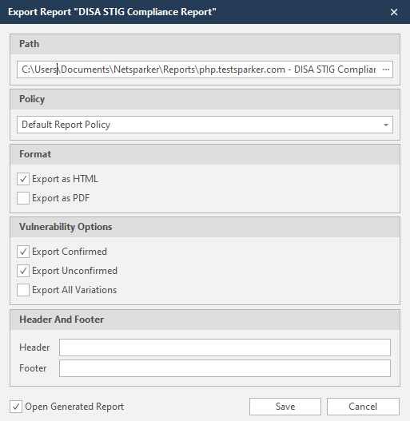
Task: Click the Save button
Action: 285,407
